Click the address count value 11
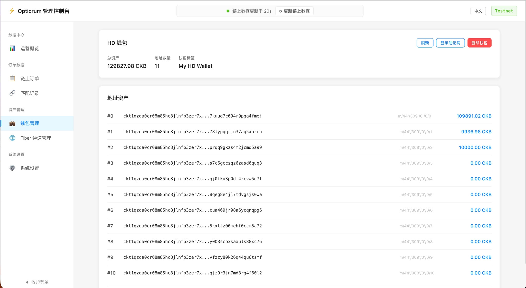The image size is (526, 288). pyautogui.click(x=157, y=66)
